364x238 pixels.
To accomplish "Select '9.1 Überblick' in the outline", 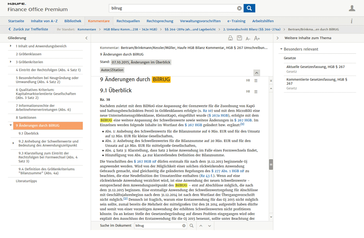I will 28,134.
